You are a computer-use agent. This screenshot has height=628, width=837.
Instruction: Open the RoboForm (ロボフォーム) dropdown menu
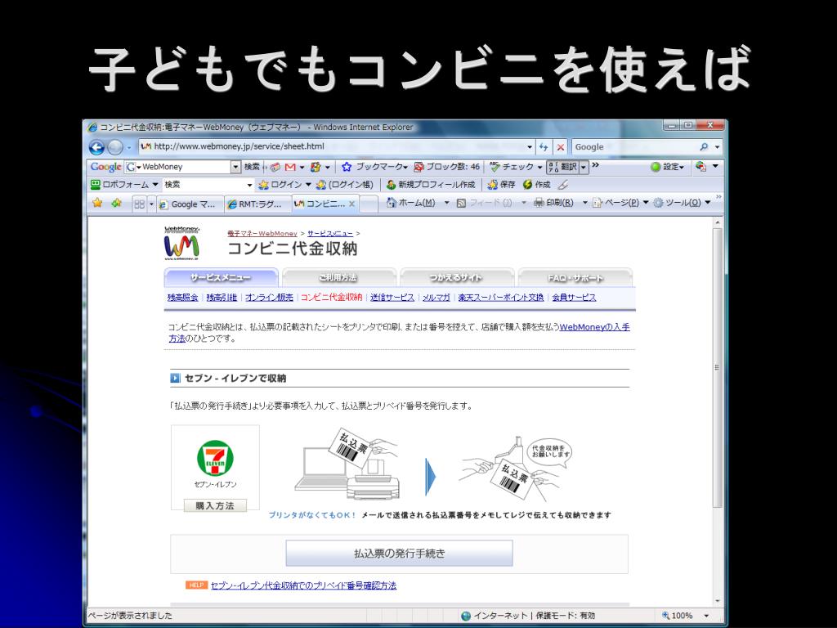click(x=155, y=185)
